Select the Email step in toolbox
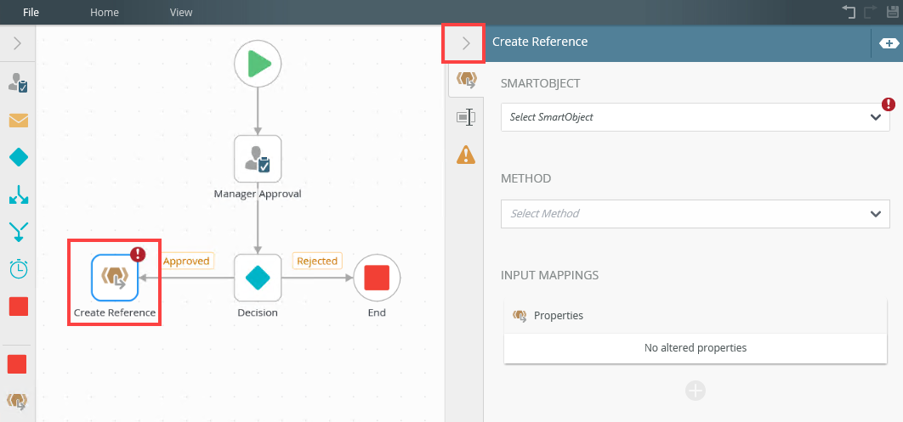 click(18, 120)
